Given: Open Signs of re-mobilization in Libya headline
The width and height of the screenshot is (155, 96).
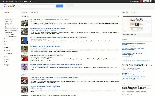Looking at the screenshot, I should 45,86.
